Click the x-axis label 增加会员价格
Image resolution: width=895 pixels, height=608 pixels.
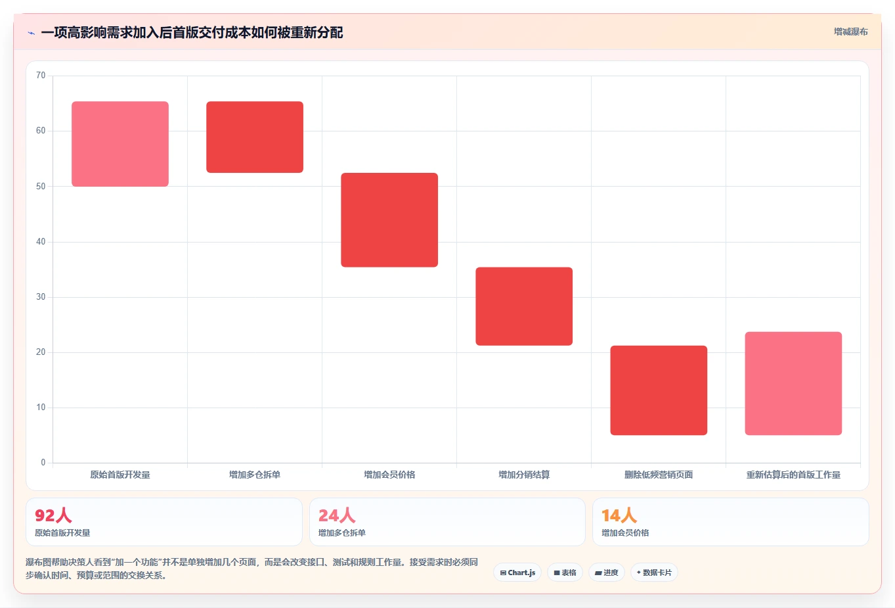(x=389, y=475)
